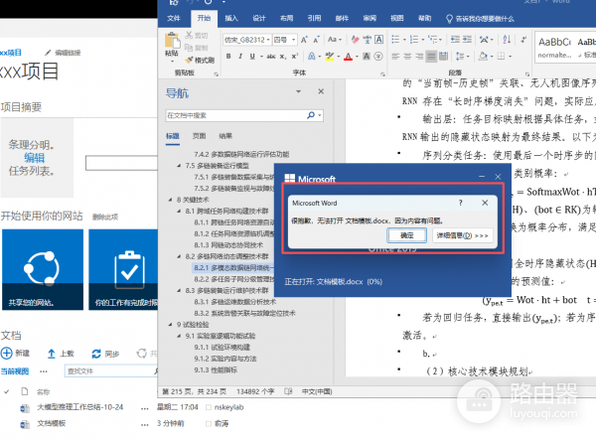This screenshot has height=441, width=596.
Task: Click the distributed alignment icon
Action: 444,57
